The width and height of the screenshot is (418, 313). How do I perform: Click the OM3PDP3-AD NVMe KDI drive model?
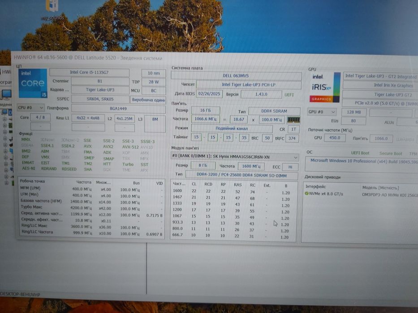pyautogui.click(x=390, y=195)
